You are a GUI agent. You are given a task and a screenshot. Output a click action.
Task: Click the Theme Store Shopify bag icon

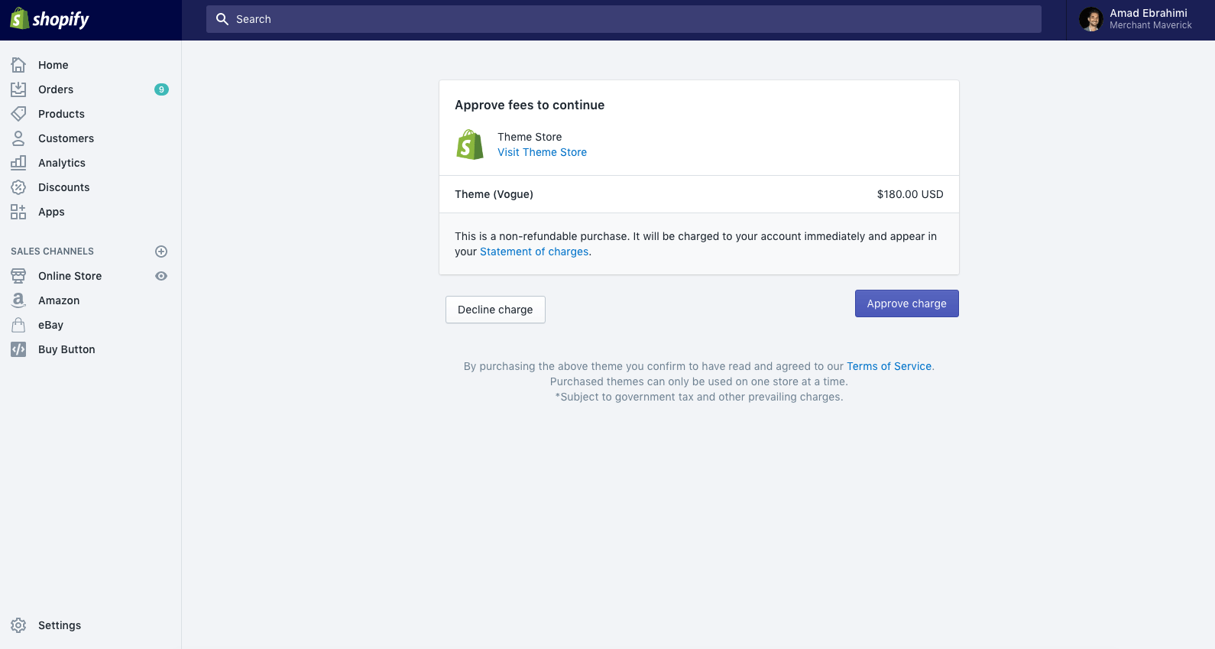point(470,144)
